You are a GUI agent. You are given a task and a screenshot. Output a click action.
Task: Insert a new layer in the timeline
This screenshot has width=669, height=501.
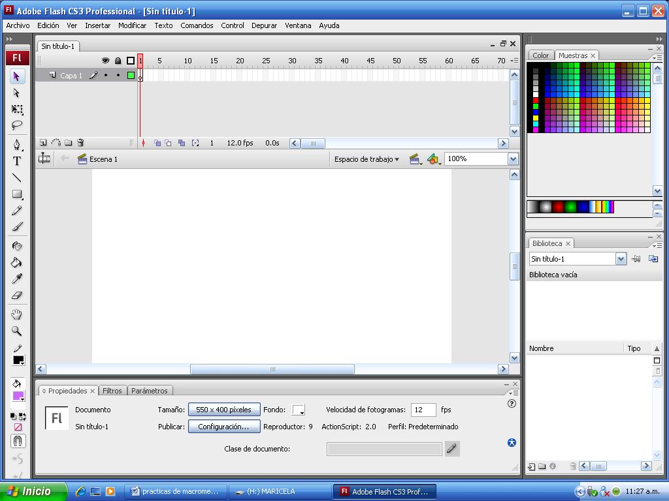tap(42, 142)
